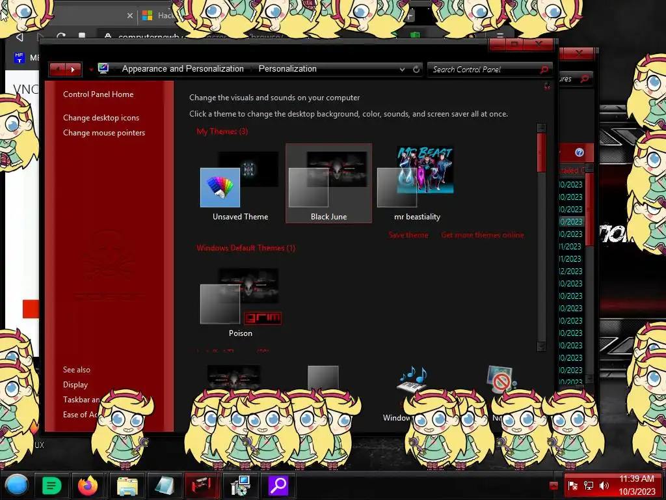
Task: Open the Screen Saver setting icon
Action: point(500,379)
